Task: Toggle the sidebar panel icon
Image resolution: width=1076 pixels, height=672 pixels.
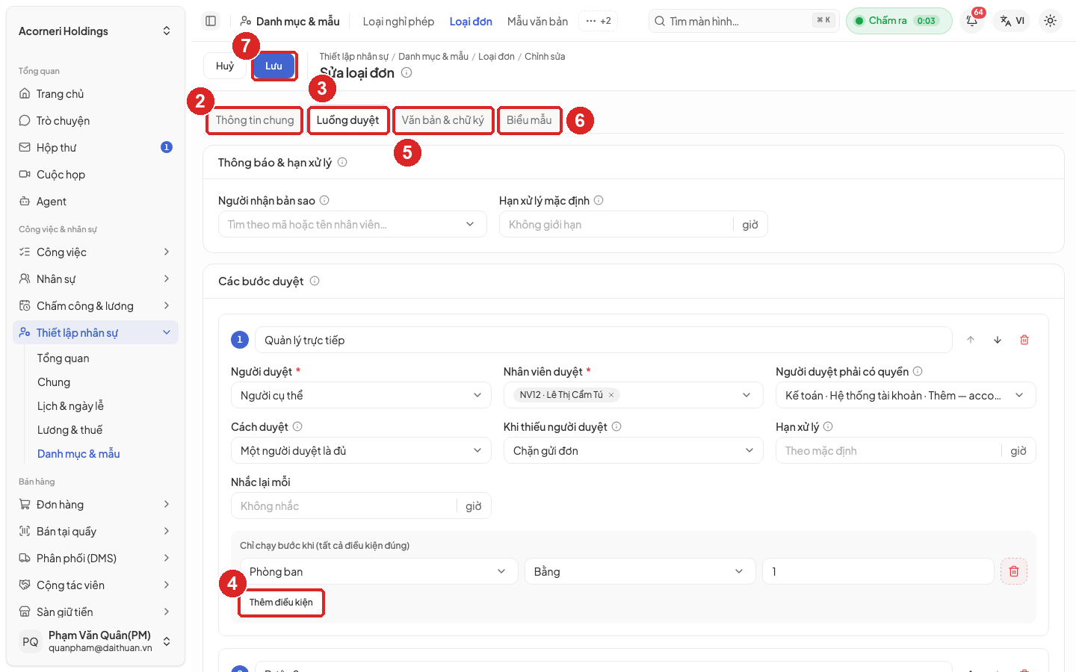Action: [211, 21]
